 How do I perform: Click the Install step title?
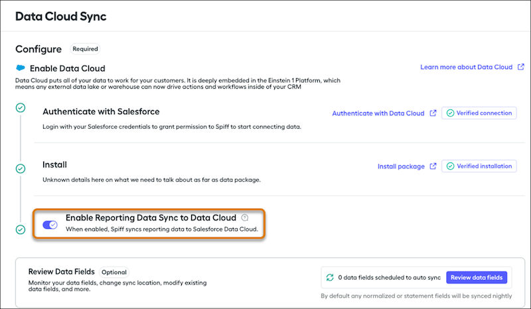coord(54,165)
